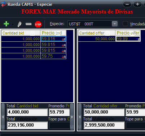145x136 pixels.
Task: Click the Rueda CAM1 window app icon
Action: (3, 4)
